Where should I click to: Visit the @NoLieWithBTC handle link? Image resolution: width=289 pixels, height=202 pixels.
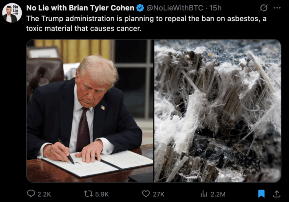[175, 8]
